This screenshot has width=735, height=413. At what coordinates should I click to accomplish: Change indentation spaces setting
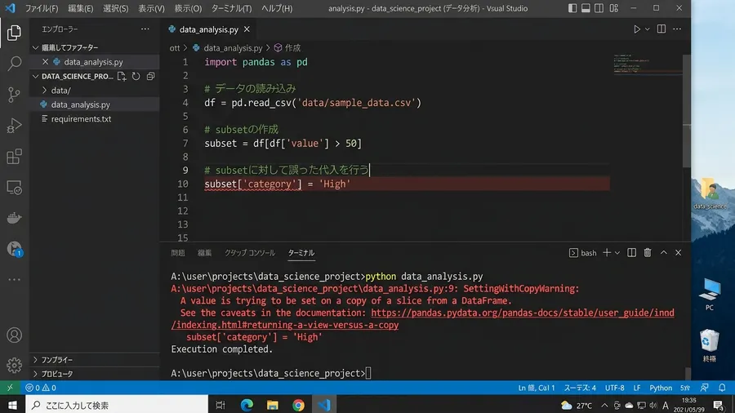pos(579,388)
